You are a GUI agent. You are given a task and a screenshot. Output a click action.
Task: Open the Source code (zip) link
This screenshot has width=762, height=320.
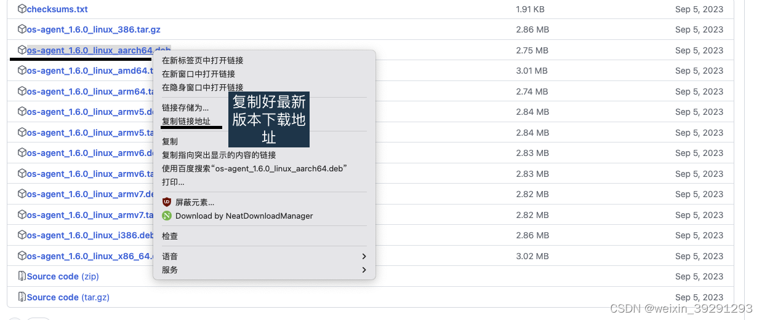pyautogui.click(x=63, y=276)
